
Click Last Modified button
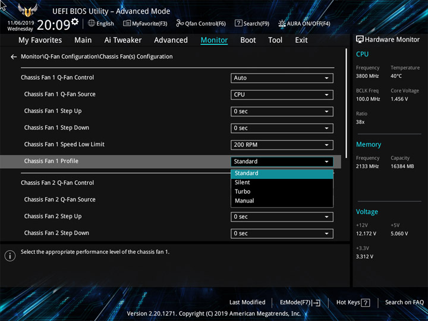pyautogui.click(x=247, y=303)
